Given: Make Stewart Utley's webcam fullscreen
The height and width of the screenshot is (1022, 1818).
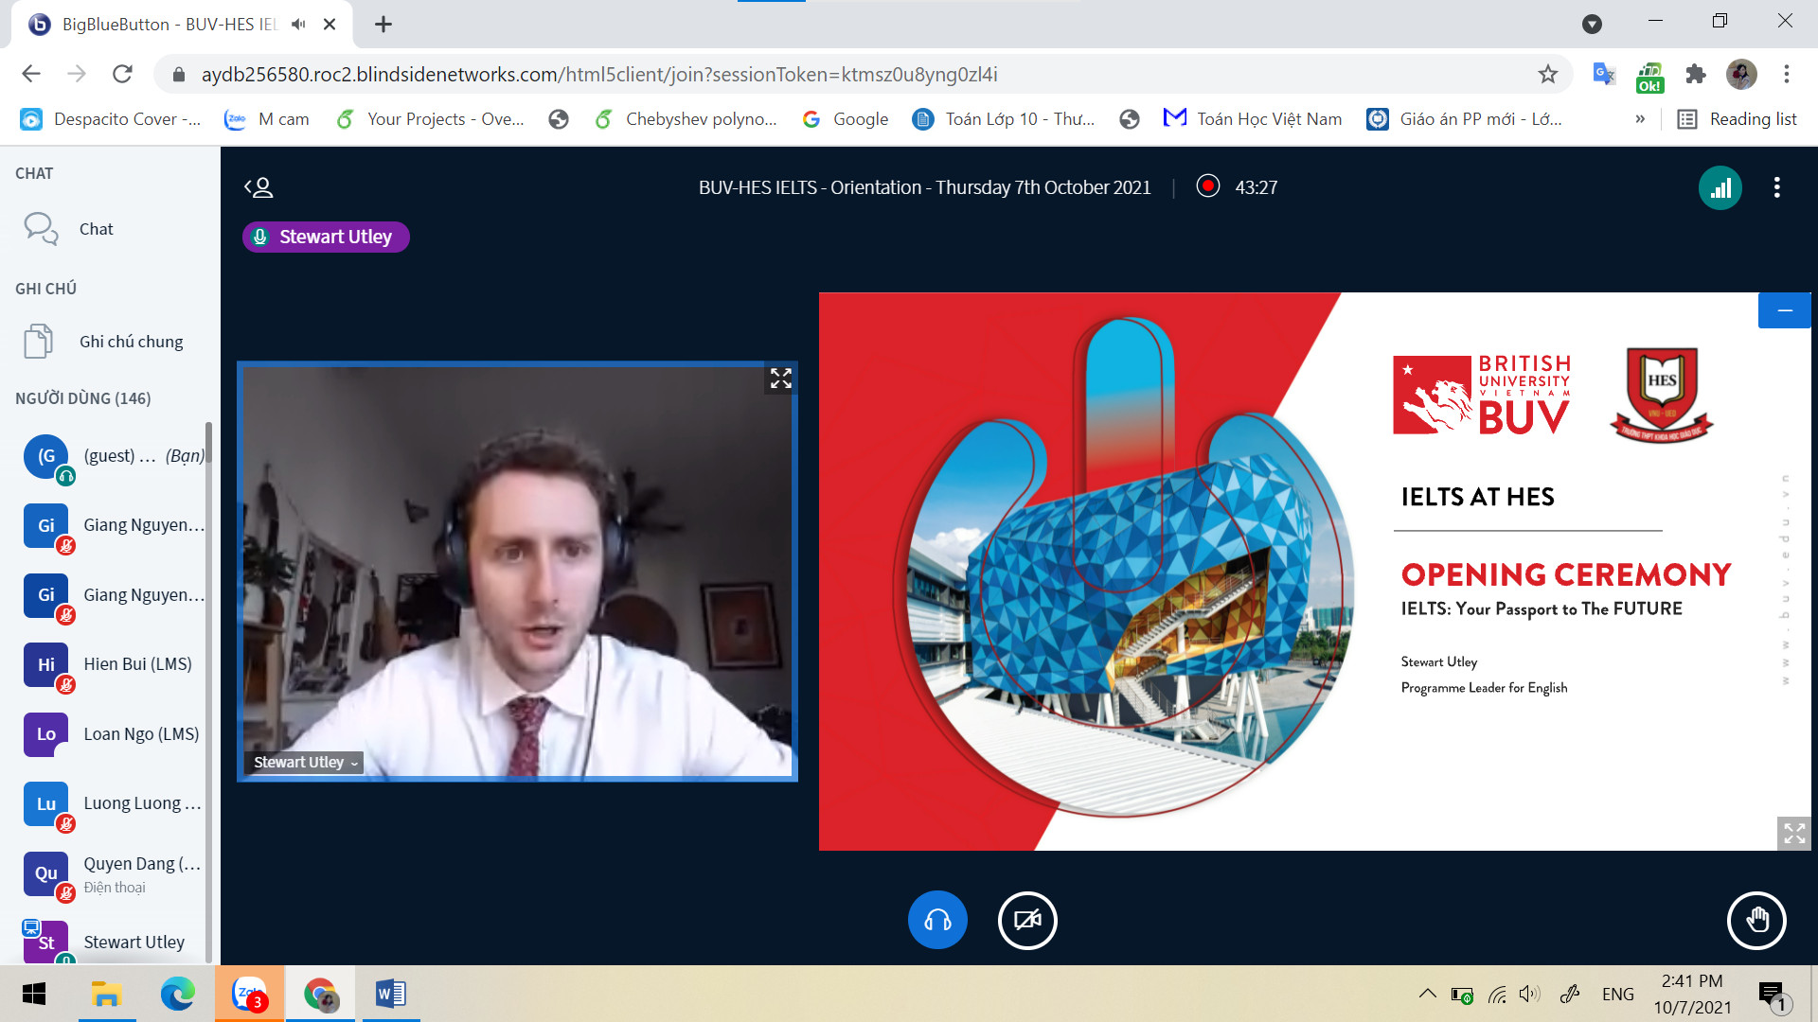Looking at the screenshot, I should tap(780, 379).
